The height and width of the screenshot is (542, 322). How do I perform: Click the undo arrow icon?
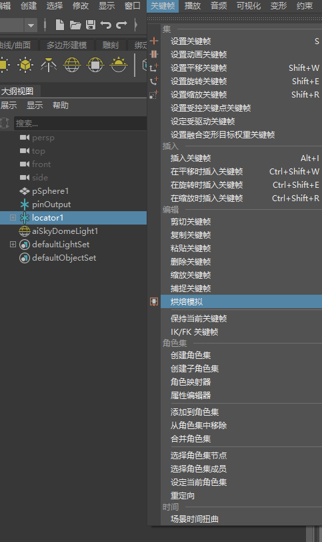[106, 25]
